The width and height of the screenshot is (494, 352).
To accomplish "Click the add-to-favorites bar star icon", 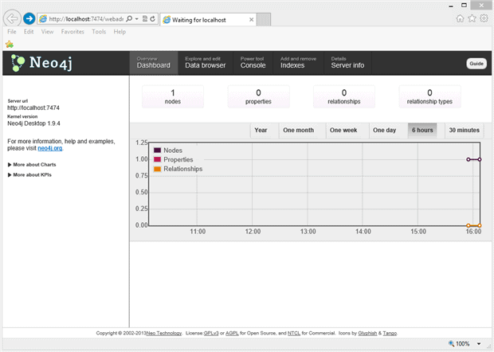I will 10,45.
